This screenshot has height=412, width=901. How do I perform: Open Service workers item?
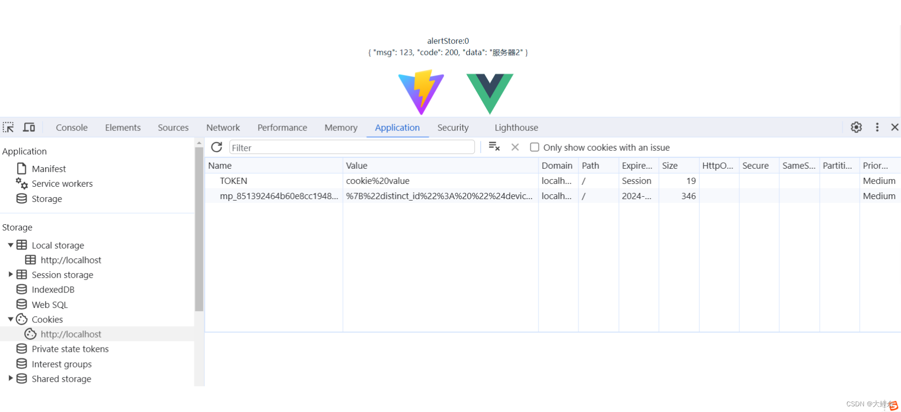pos(62,183)
